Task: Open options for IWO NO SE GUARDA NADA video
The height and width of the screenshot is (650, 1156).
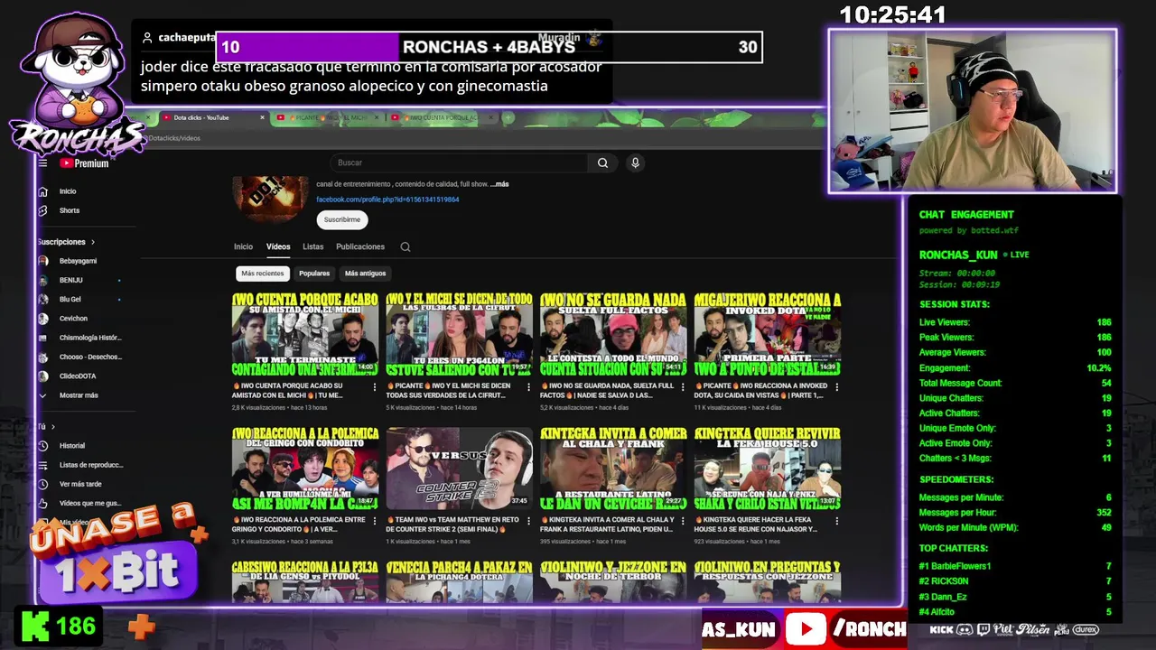Action: [x=684, y=387]
